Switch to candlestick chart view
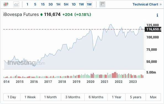 (x=6, y=4)
